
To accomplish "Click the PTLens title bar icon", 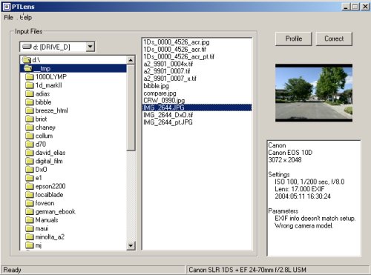I will 7,7.
